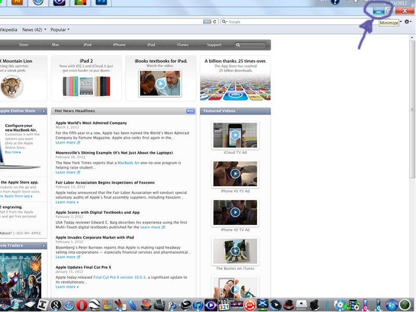Switch to the iPad tab

pyautogui.click(x=151, y=45)
